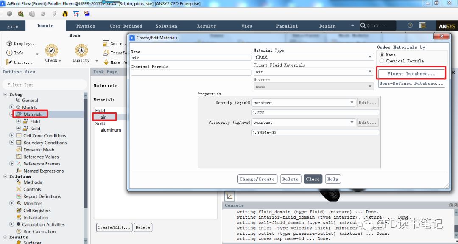Click the User-Defined Database button

411,84
